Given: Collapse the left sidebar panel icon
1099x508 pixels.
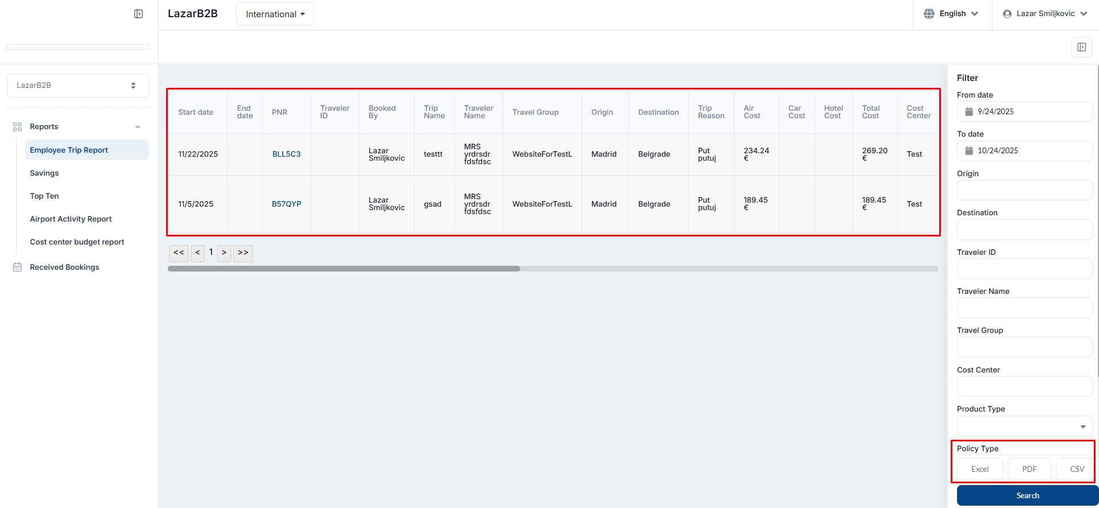Looking at the screenshot, I should pyautogui.click(x=139, y=14).
